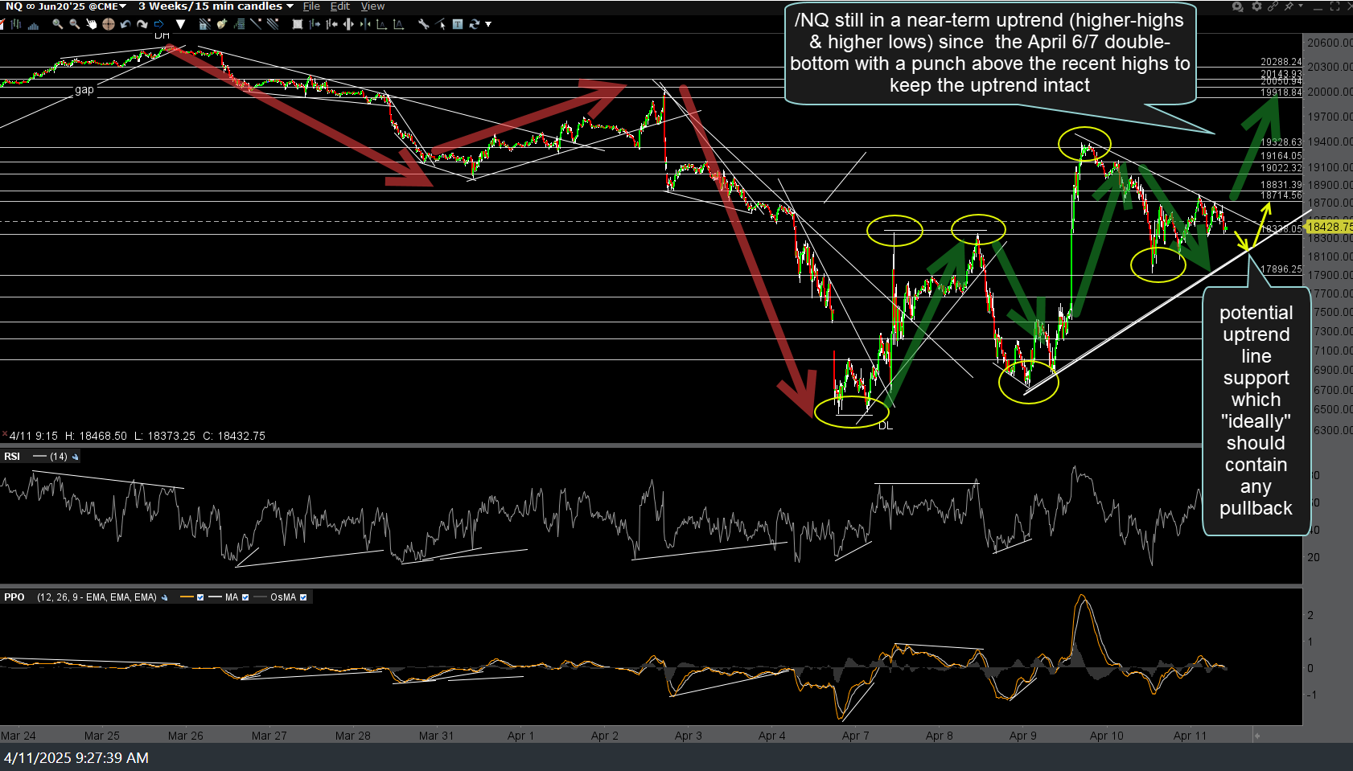Select the text annotation tool
This screenshot has width=1353, height=771.
click(457, 24)
